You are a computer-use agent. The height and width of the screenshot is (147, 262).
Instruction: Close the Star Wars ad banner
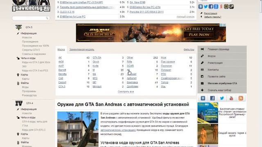click(x=224, y=25)
